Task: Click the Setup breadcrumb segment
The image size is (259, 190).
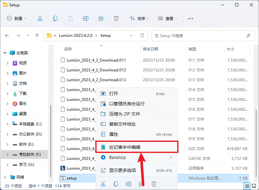Action: (105, 36)
